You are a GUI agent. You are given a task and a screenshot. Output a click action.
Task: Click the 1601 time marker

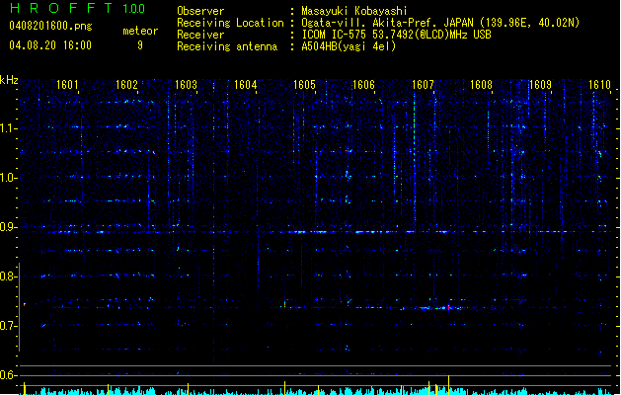(x=67, y=85)
